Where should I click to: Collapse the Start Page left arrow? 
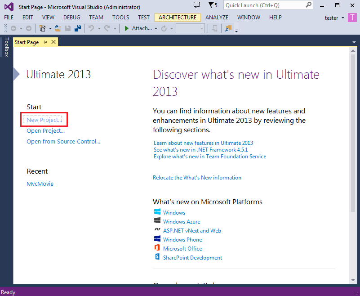click(x=16, y=74)
